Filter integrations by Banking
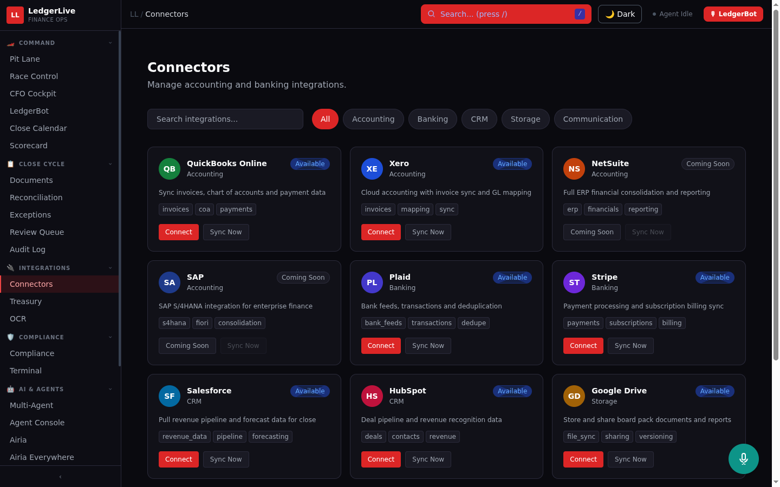This screenshot has height=487, width=780. click(433, 119)
